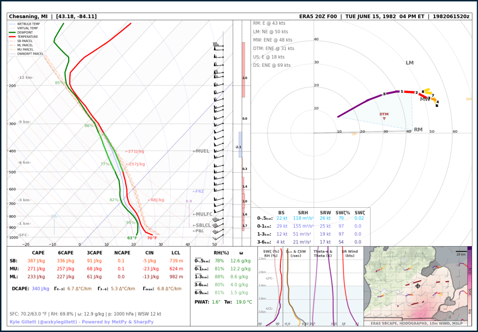Screen dimensions: 478x332
Task: Click the LM storm motion label on hodograph
Action: (x=410, y=63)
